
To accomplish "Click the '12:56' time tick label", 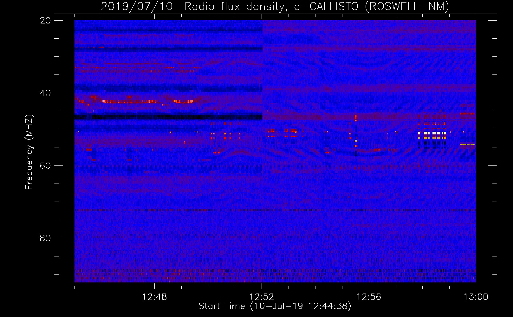I will [x=369, y=297].
